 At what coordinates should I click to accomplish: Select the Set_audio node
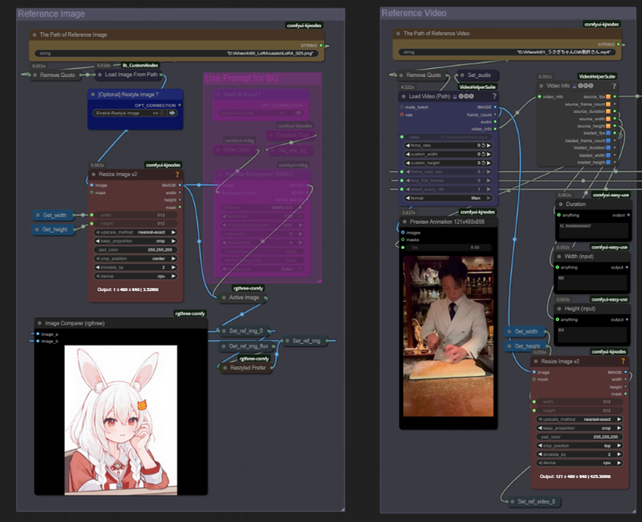point(477,75)
